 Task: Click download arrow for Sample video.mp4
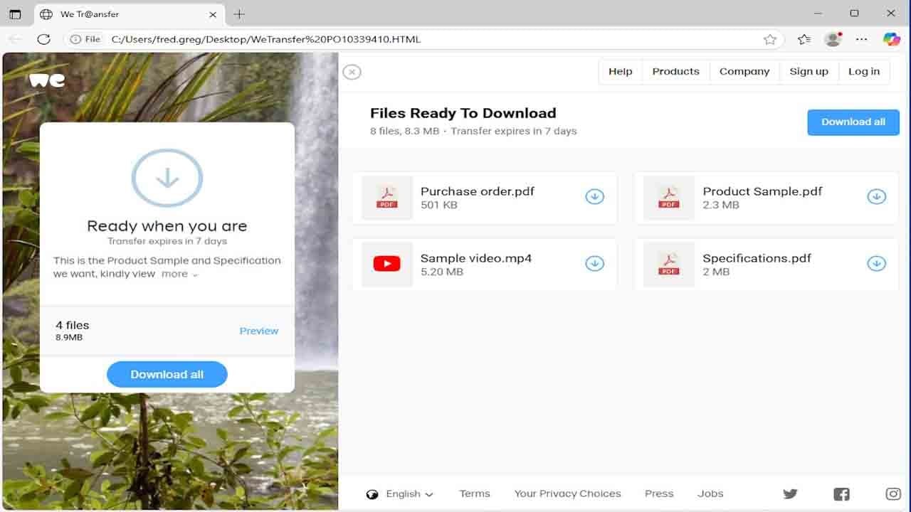[594, 264]
